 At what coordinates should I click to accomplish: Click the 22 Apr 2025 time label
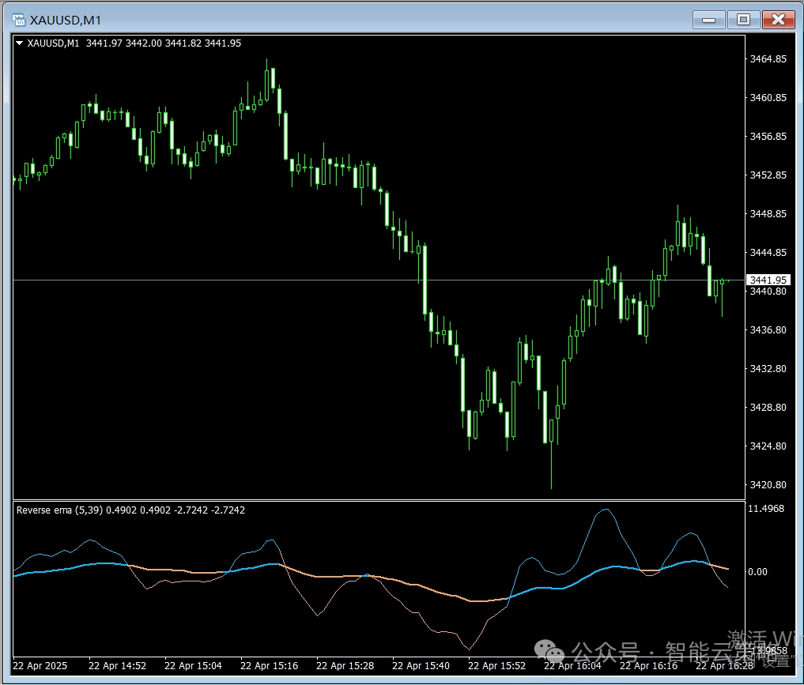tap(40, 665)
